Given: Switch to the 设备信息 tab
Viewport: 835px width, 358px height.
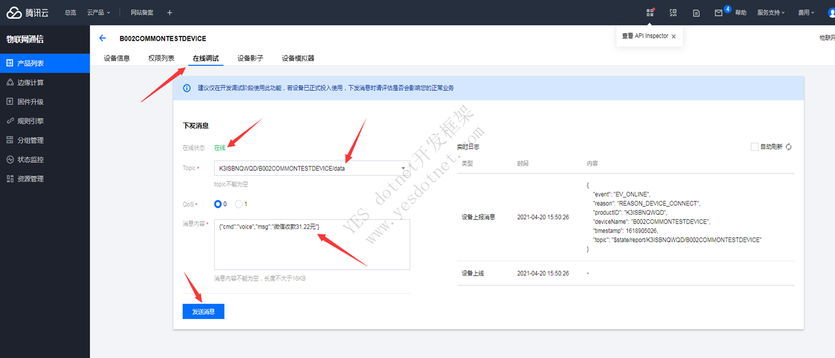Looking at the screenshot, I should [x=117, y=58].
